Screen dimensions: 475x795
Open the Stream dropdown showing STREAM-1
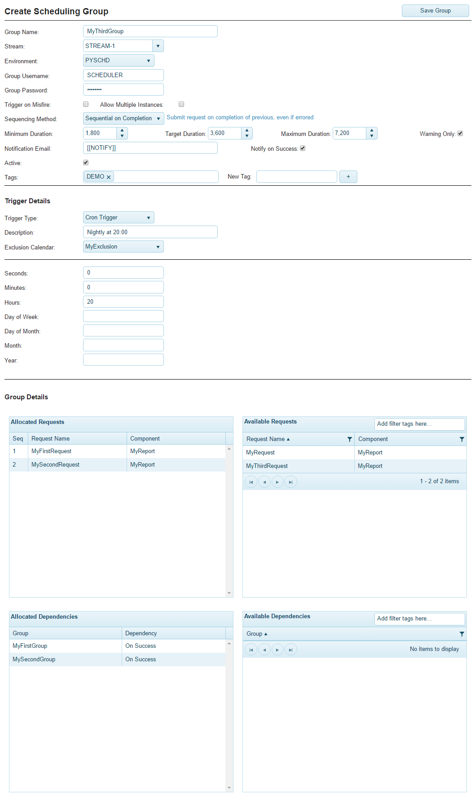click(158, 46)
